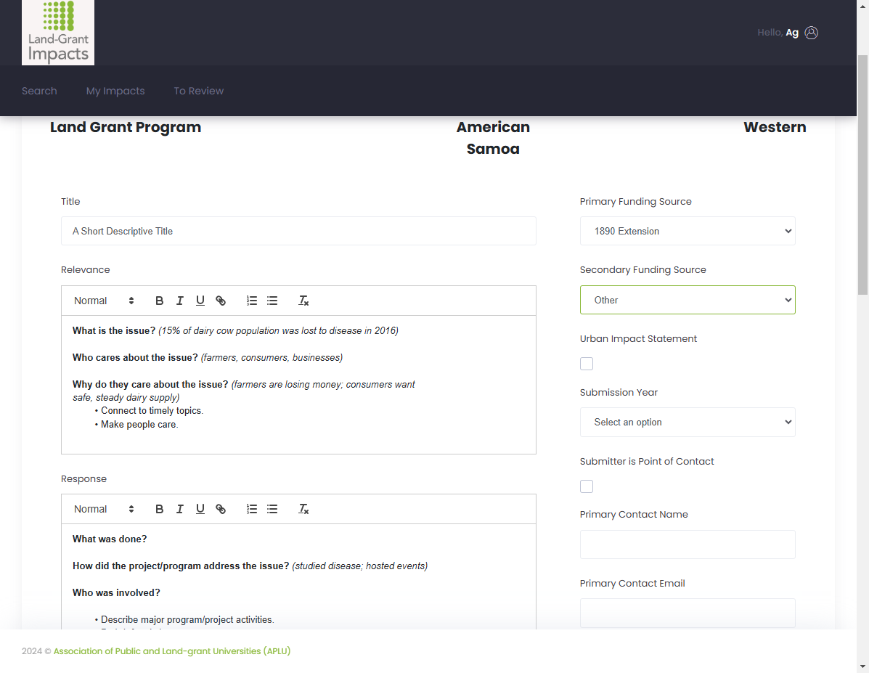Click inside the Relevance text area
This screenshot has width=869, height=673.
pos(298,385)
